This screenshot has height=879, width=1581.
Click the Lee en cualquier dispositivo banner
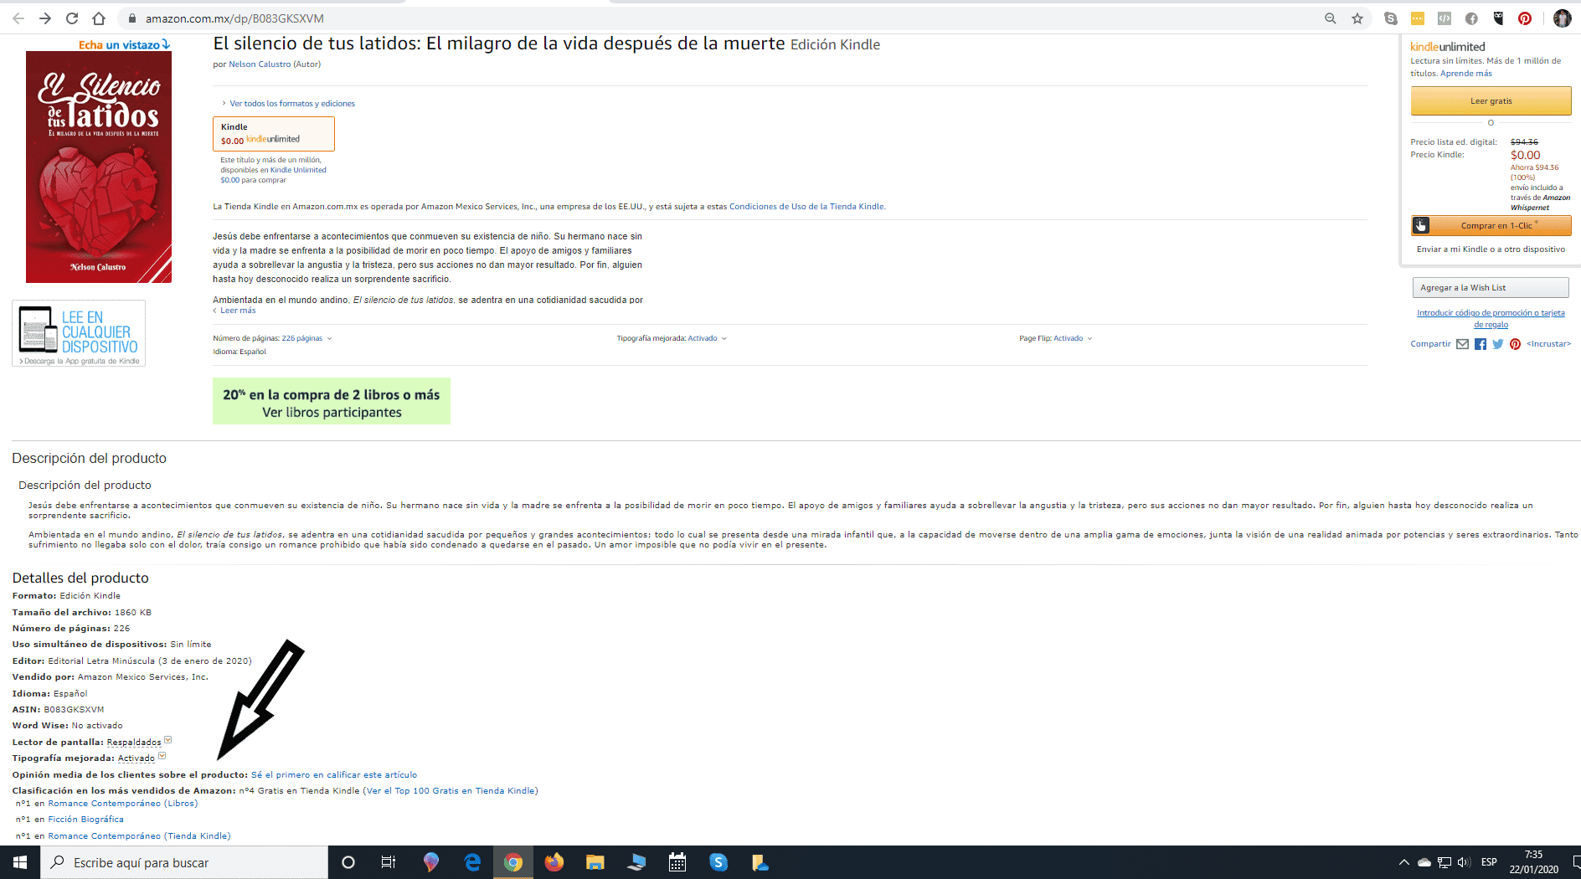pos(79,333)
